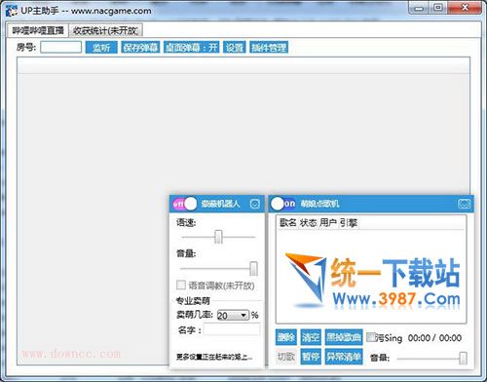Open the 设置 button
Image resolution: width=487 pixels, height=382 pixels.
click(x=235, y=48)
